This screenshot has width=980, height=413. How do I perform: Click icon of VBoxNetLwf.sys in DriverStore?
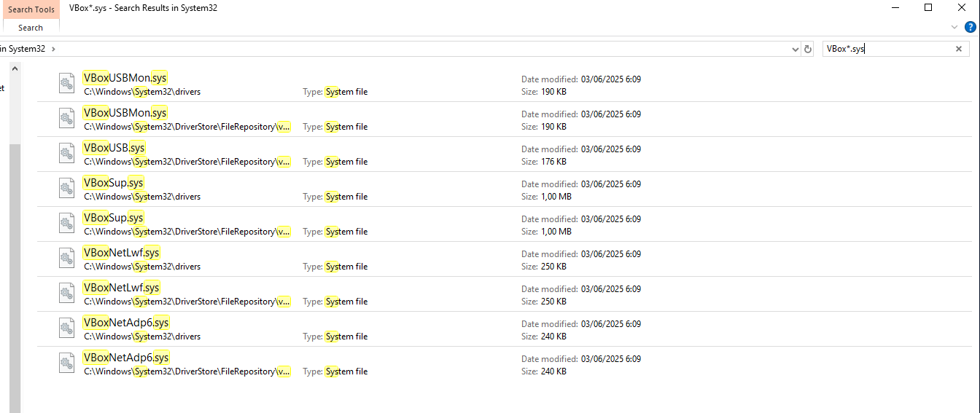(x=67, y=294)
